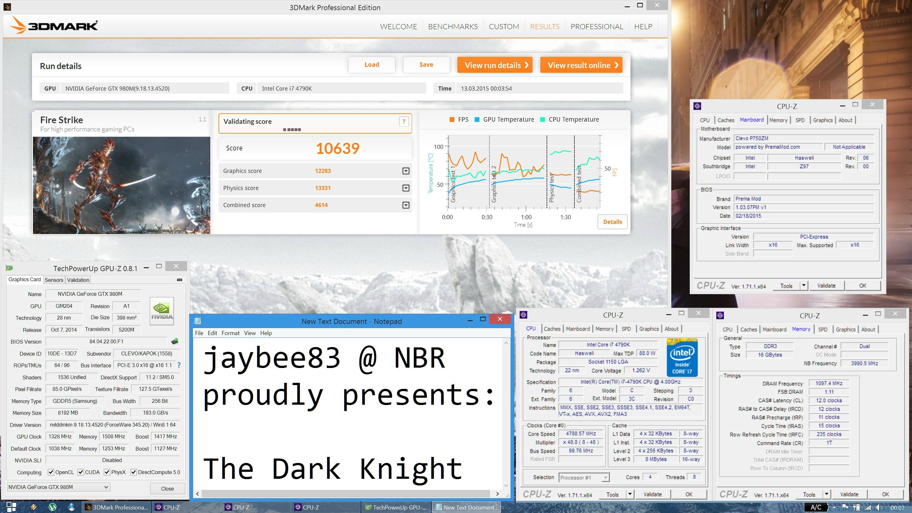Click the View result online button

coord(581,65)
